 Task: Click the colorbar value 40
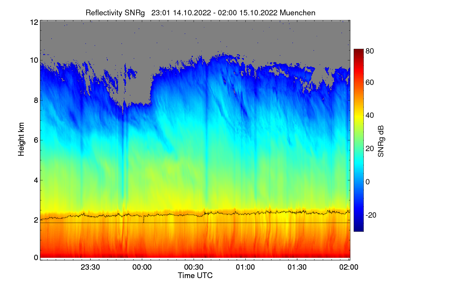click(x=370, y=116)
